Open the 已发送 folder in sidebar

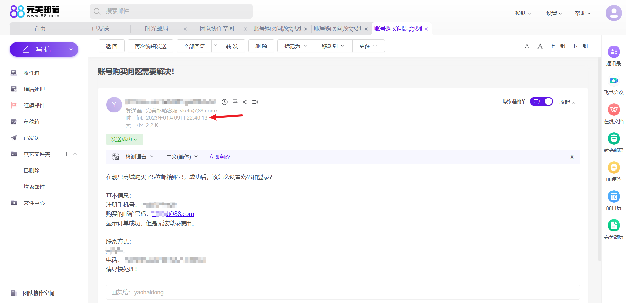pos(32,138)
